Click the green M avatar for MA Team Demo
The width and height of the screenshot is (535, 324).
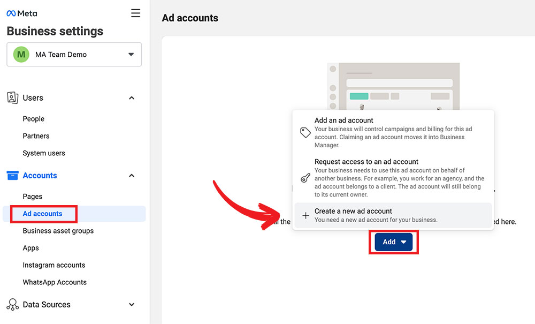pyautogui.click(x=21, y=55)
